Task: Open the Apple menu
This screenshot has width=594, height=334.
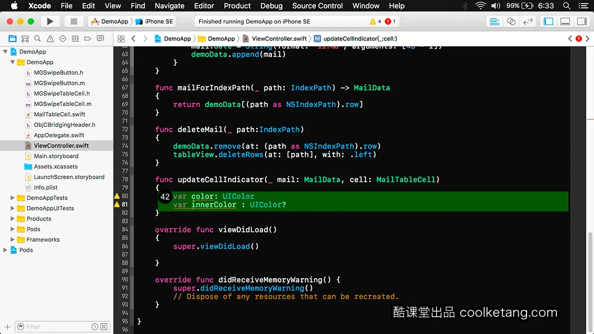Action: (14, 6)
